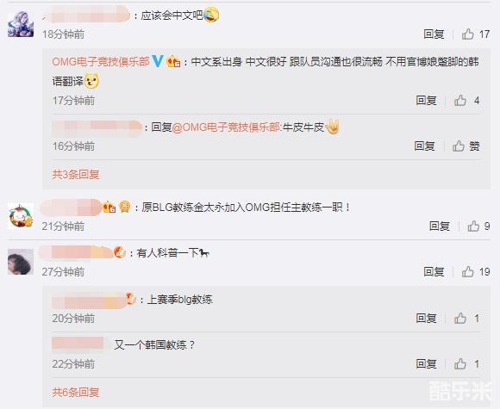Open OMG电子竞技俱乐部 profile link
This screenshot has width=500, height=409.
(101, 61)
